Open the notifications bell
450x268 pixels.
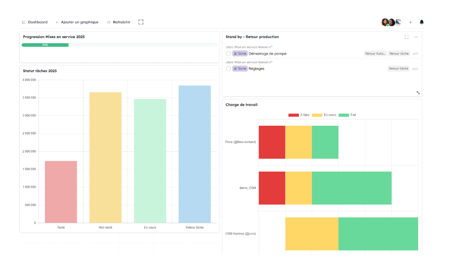[x=422, y=22]
